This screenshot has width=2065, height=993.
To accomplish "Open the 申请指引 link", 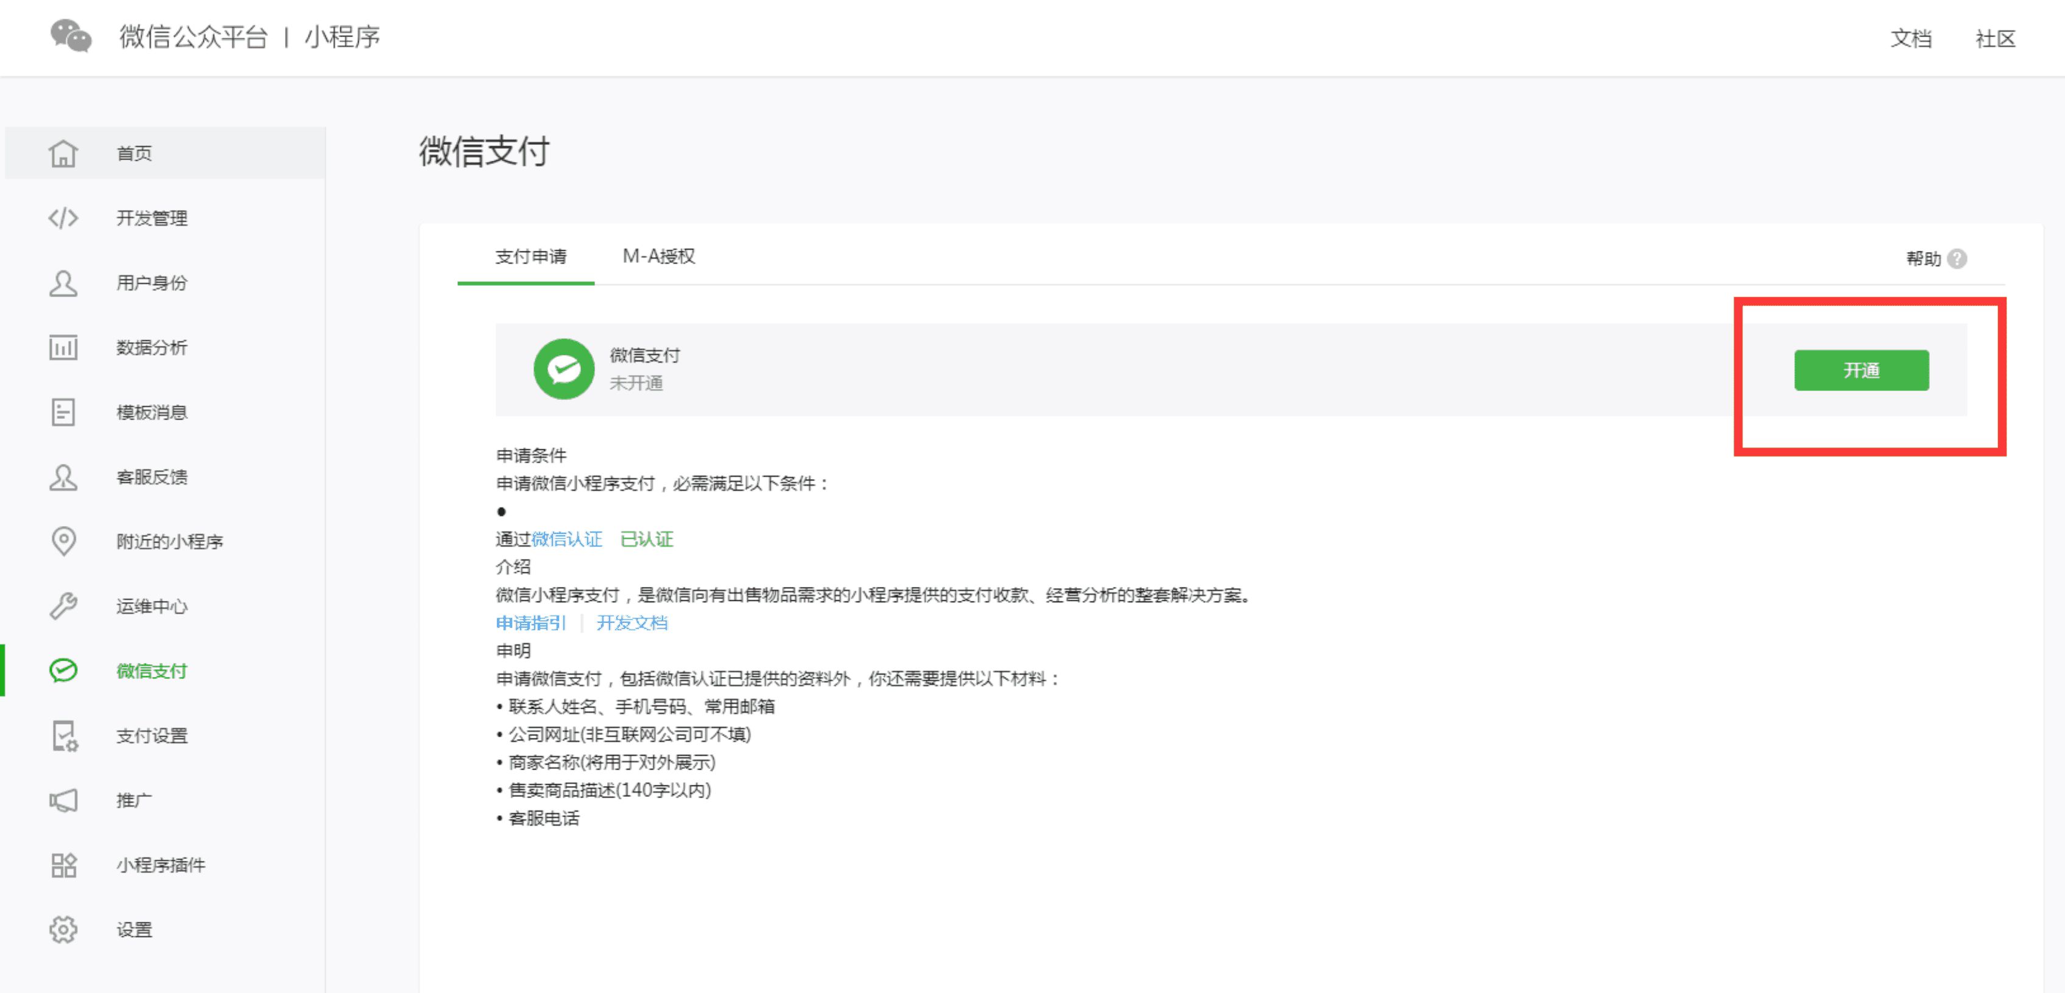I will [530, 623].
